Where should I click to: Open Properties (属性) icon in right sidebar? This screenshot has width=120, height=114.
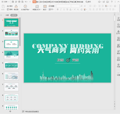point(118,52)
